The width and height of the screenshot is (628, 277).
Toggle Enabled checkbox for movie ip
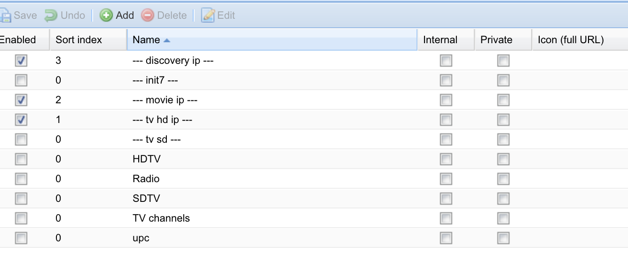pyautogui.click(x=21, y=100)
